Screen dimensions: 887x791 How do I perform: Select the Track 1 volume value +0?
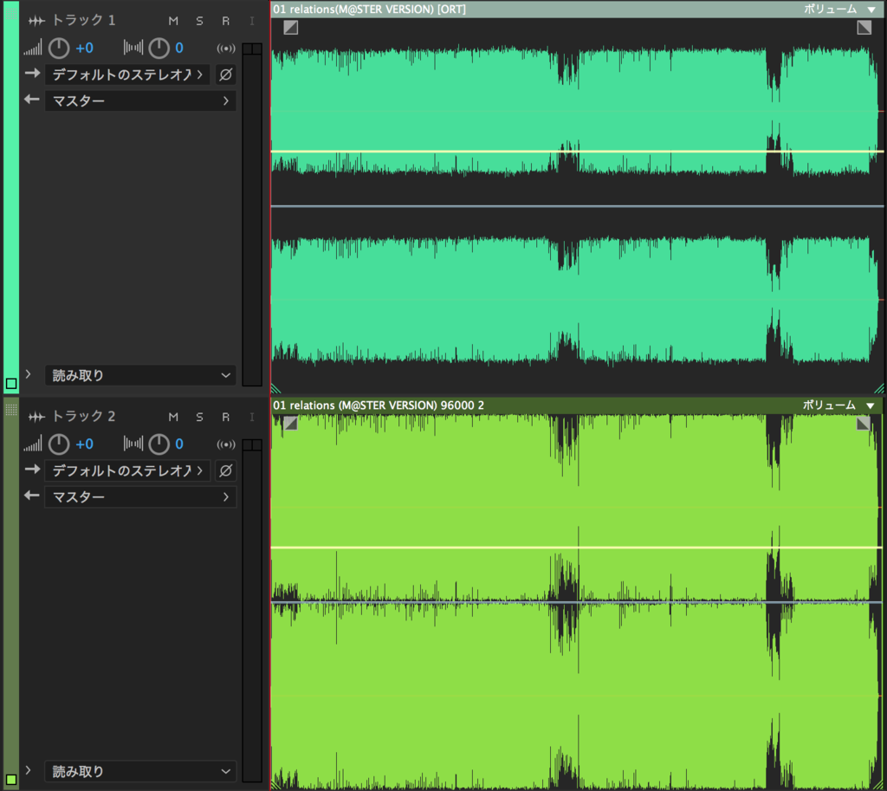coord(84,49)
